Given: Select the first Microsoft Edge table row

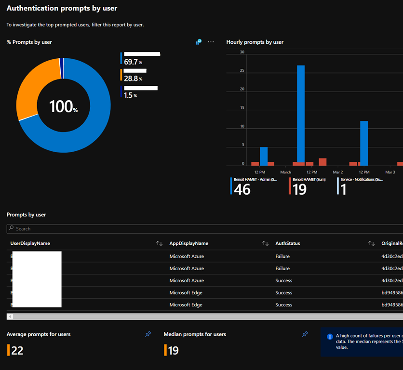Looking at the screenshot, I should coord(186,292).
